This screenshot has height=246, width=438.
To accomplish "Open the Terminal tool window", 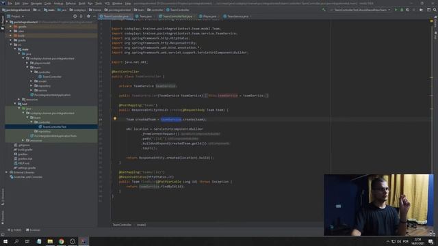I will point(33,230).
